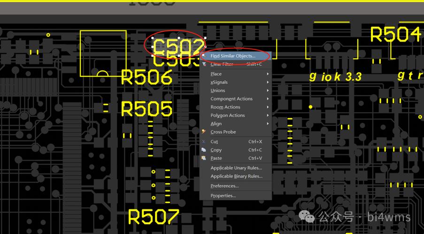Click the Cross Probe icon

point(204,132)
